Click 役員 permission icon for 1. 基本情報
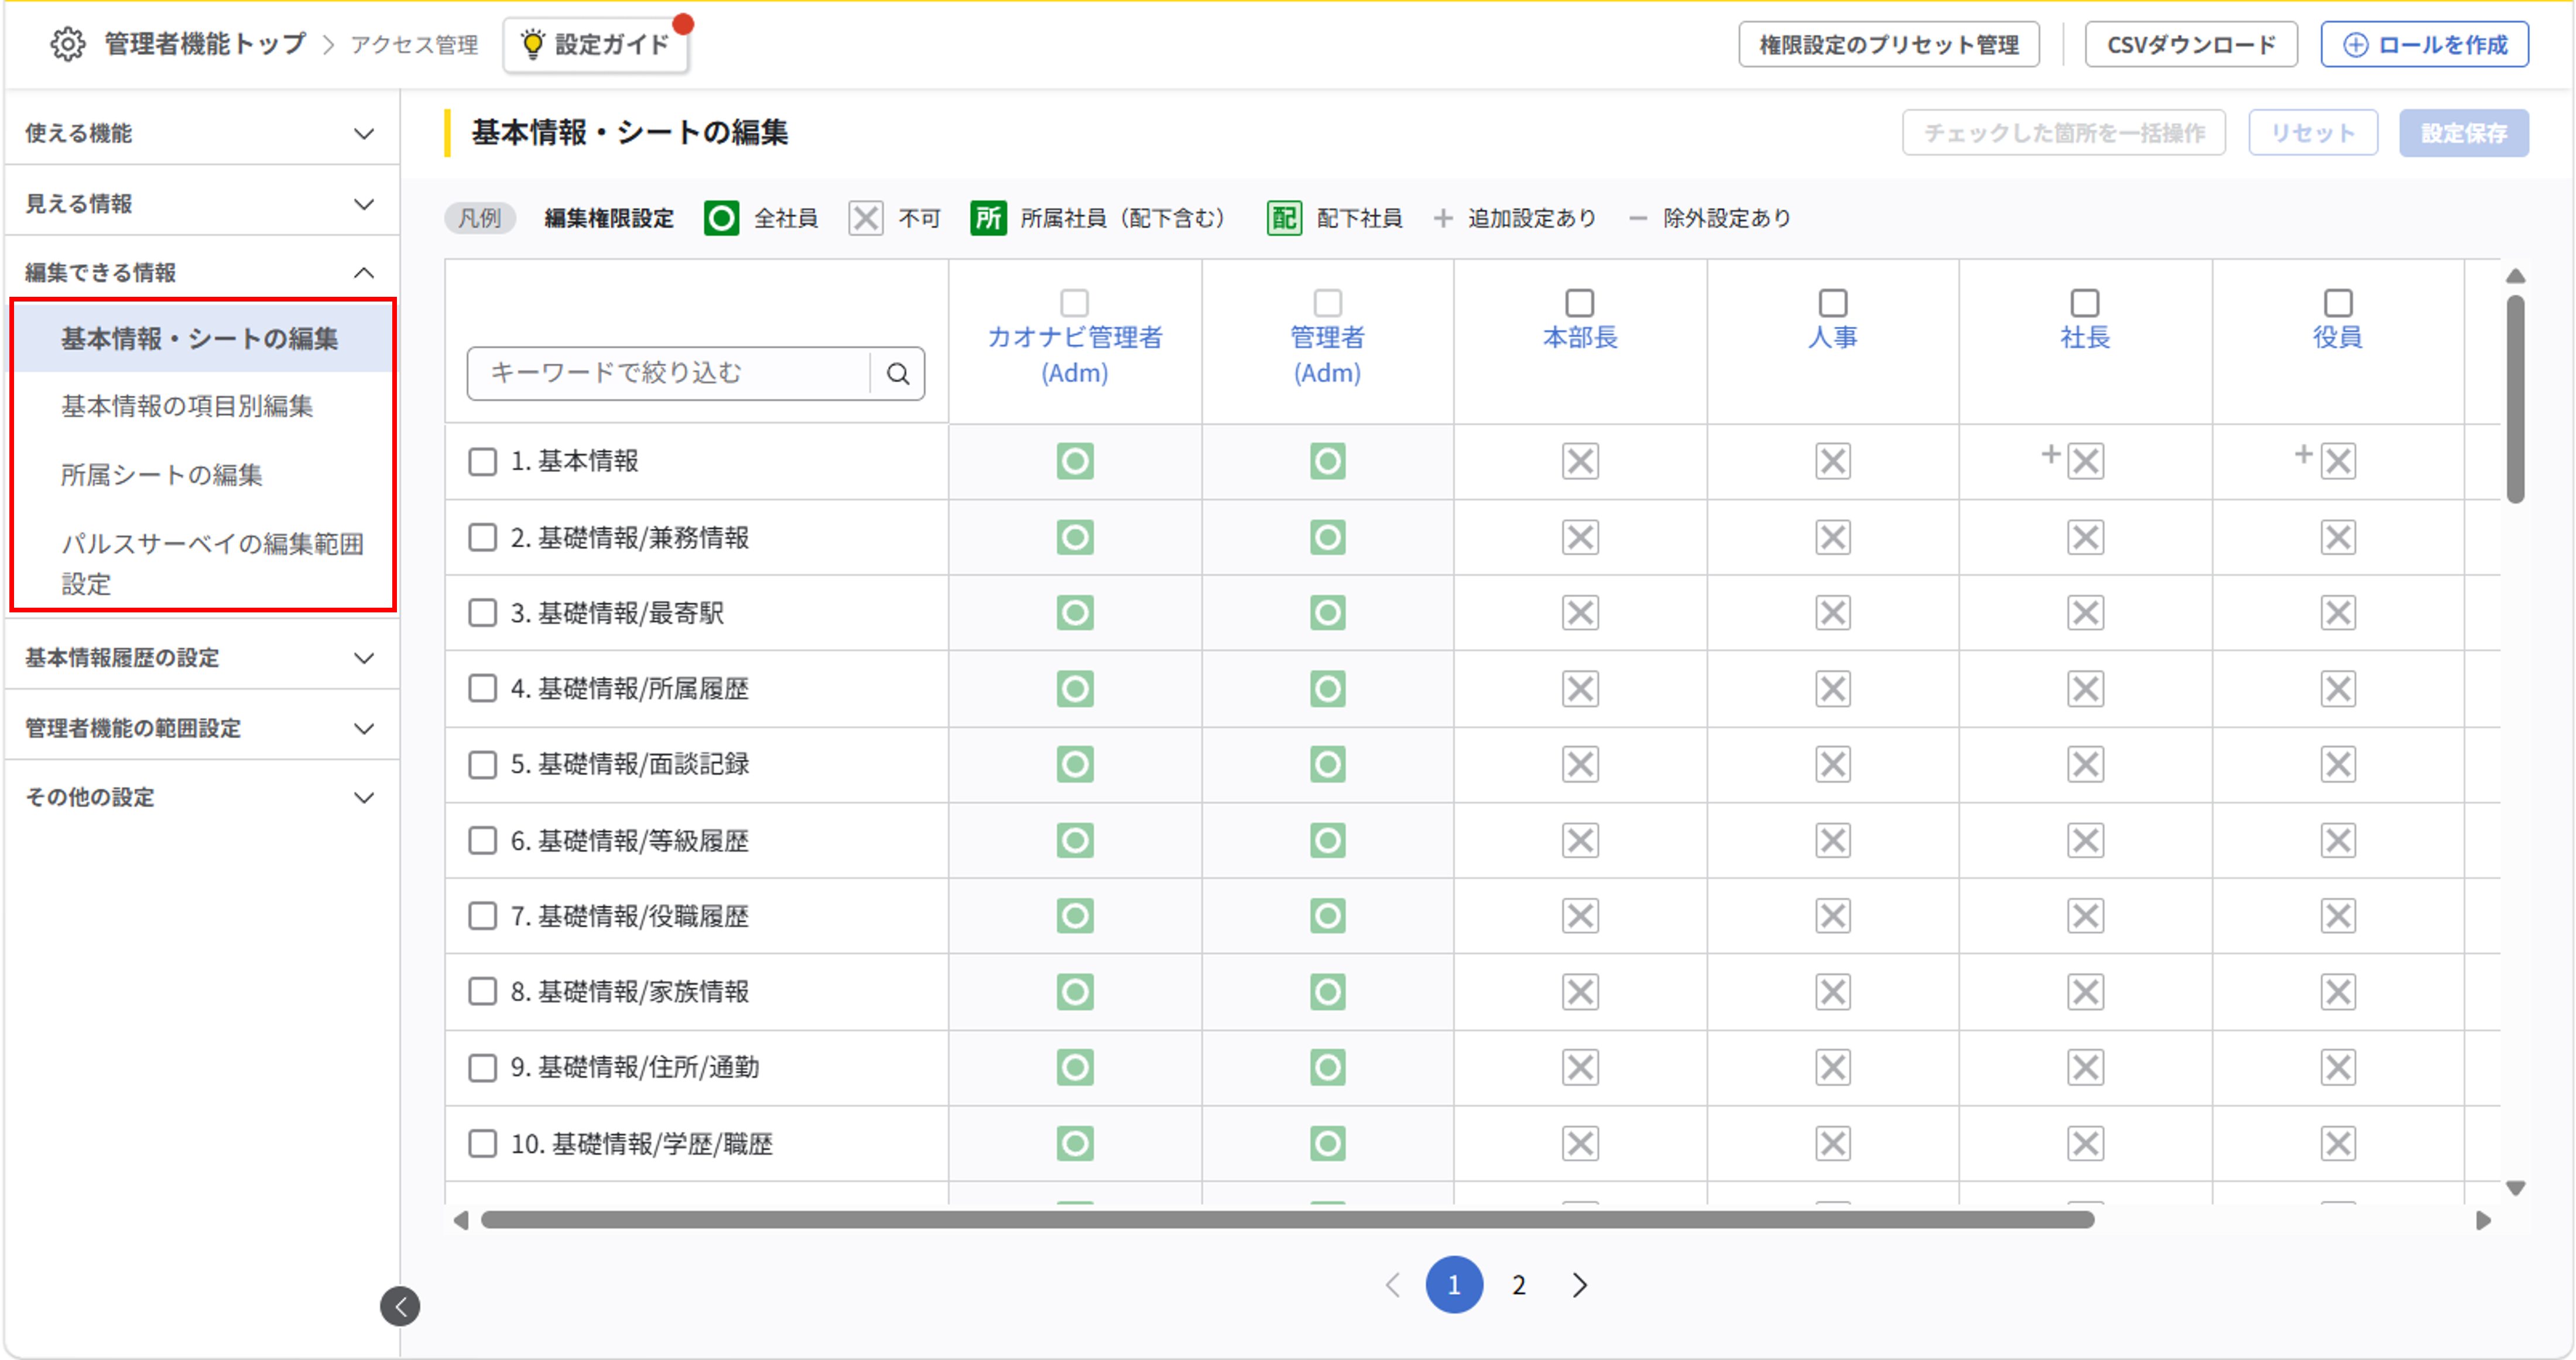This screenshot has width=2576, height=1360. 2338,461
